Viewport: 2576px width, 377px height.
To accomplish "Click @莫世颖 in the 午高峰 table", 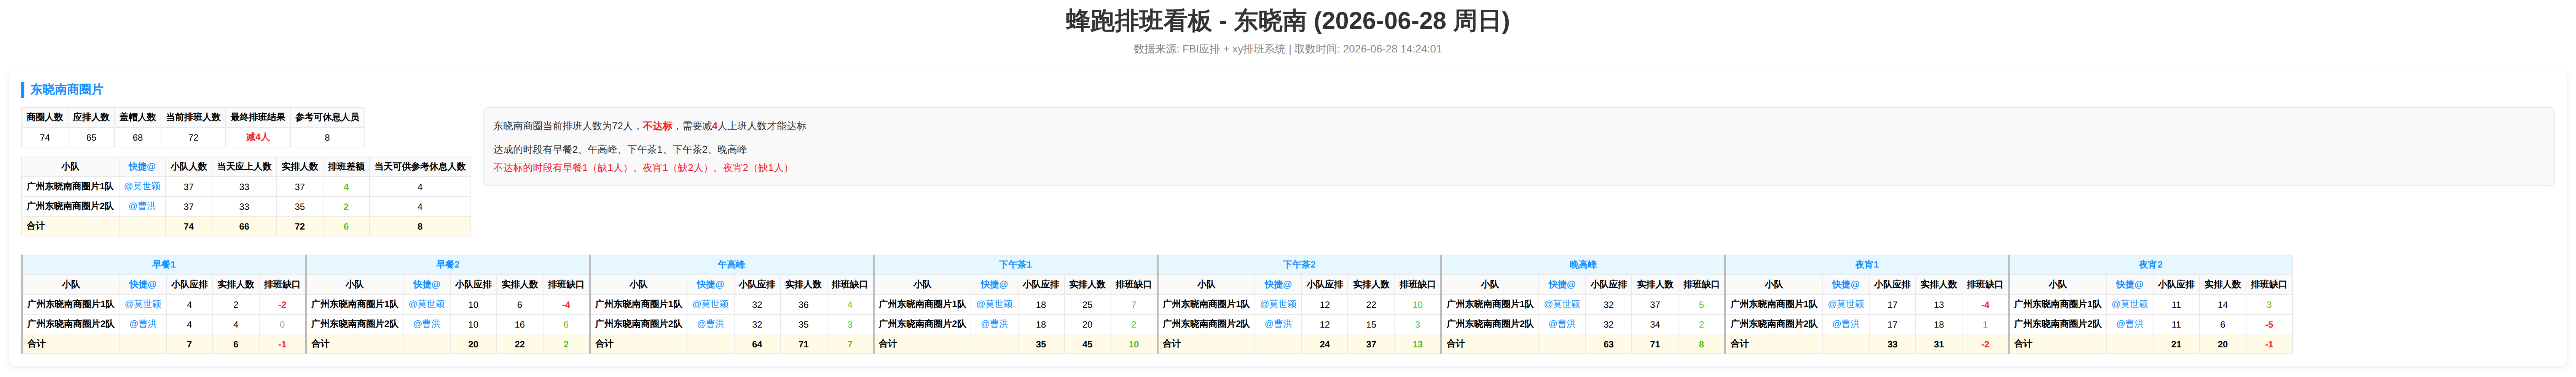I will (x=711, y=304).
